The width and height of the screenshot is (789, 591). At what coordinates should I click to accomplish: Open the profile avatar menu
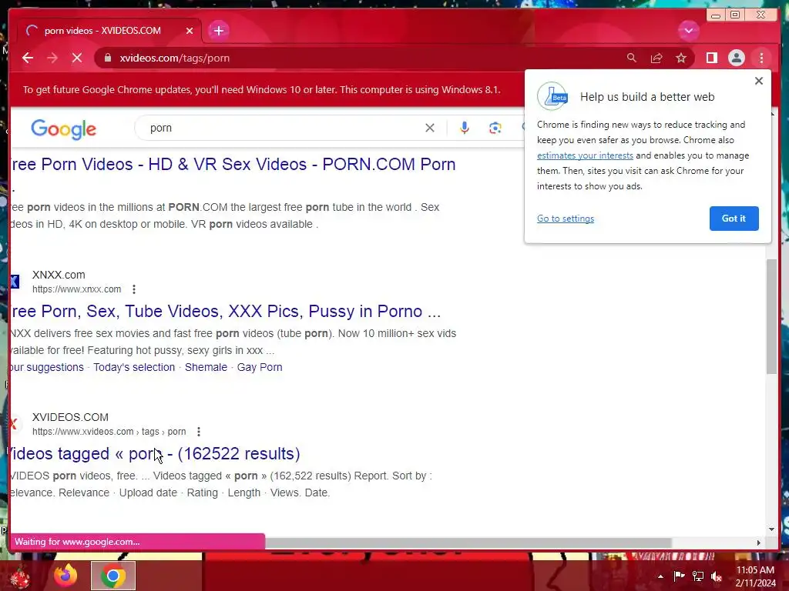tap(736, 58)
